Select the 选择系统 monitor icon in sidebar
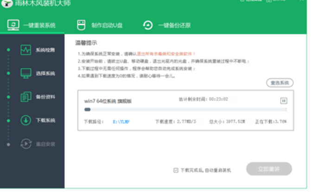This screenshot has width=311, height=192. tap(26, 73)
